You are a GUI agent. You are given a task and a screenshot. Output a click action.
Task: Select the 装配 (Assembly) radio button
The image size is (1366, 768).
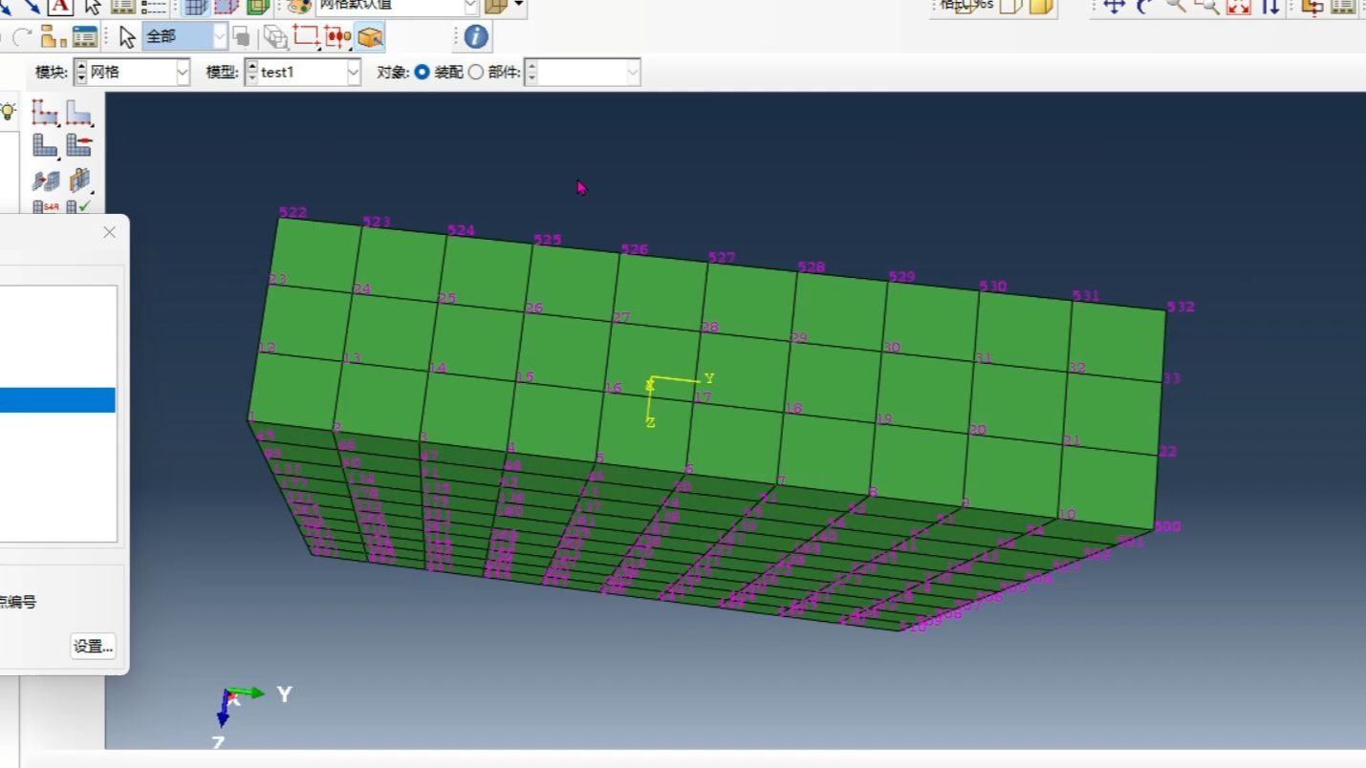tap(423, 73)
